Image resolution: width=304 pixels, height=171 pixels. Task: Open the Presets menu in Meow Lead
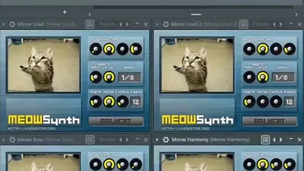click(107, 24)
